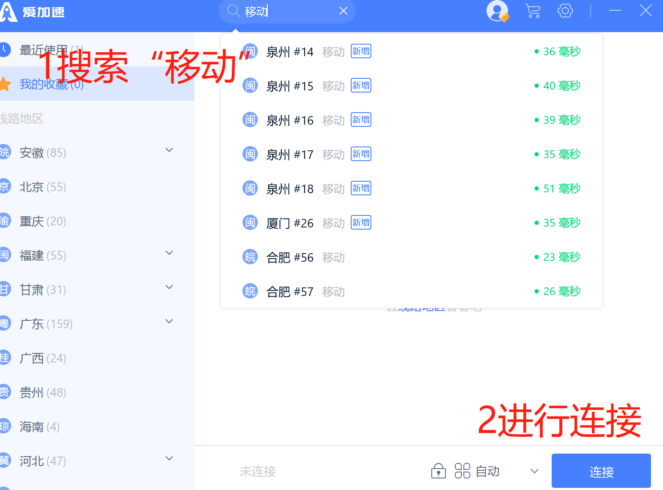Screen dimensions: 663x490
Task: Open the shopping cart icon
Action: tap(533, 11)
